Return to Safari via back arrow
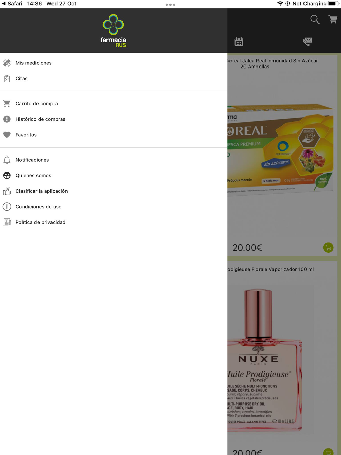Image resolution: width=341 pixels, height=455 pixels. coord(4,4)
